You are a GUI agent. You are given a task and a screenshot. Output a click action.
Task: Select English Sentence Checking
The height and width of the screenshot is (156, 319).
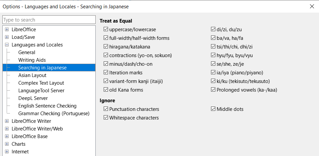[47, 106]
